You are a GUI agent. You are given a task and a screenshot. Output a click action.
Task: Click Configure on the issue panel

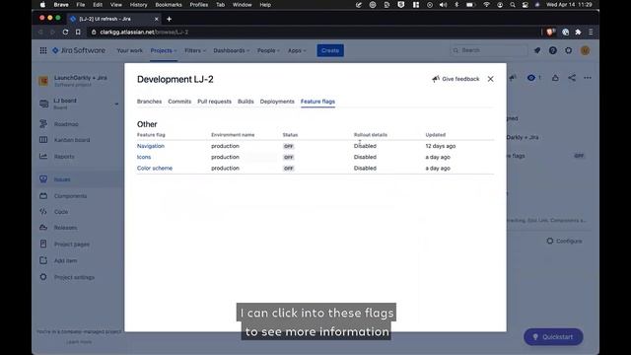point(565,241)
